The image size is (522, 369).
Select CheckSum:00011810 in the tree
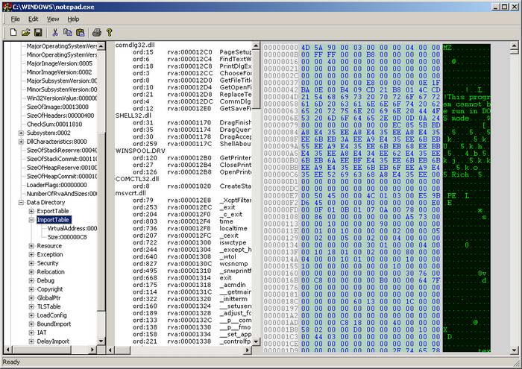[54, 124]
